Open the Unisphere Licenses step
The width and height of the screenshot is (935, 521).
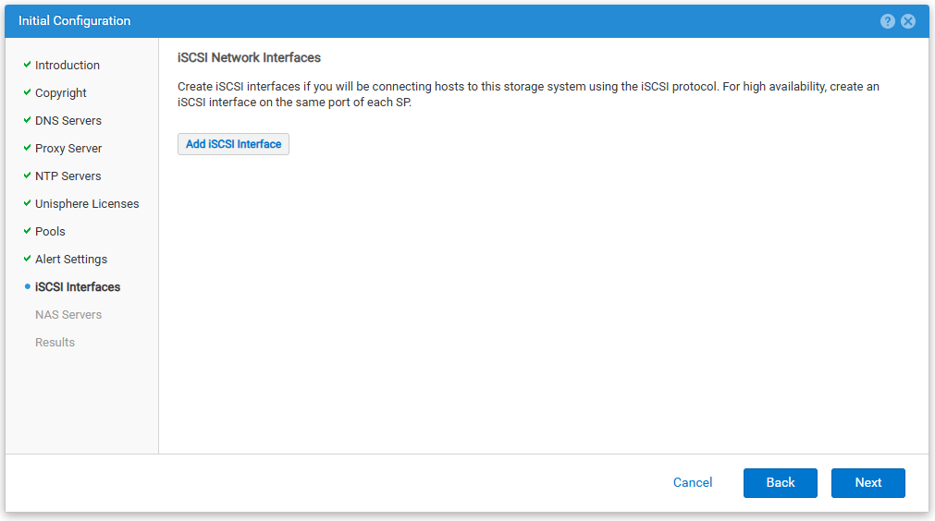87,203
